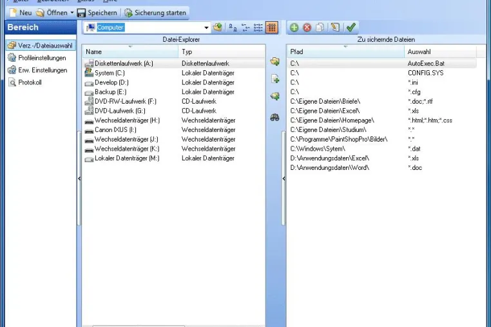Viewport: 491px width, 327px height.
Task: Select System (C:) drive
Action: [x=174, y=73]
